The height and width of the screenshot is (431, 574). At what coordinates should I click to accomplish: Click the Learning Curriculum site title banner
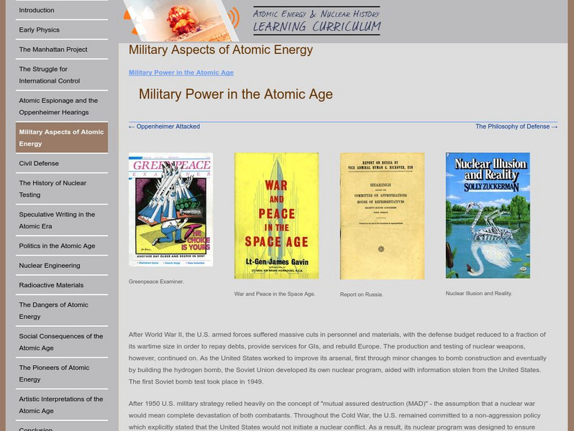pos(316,21)
